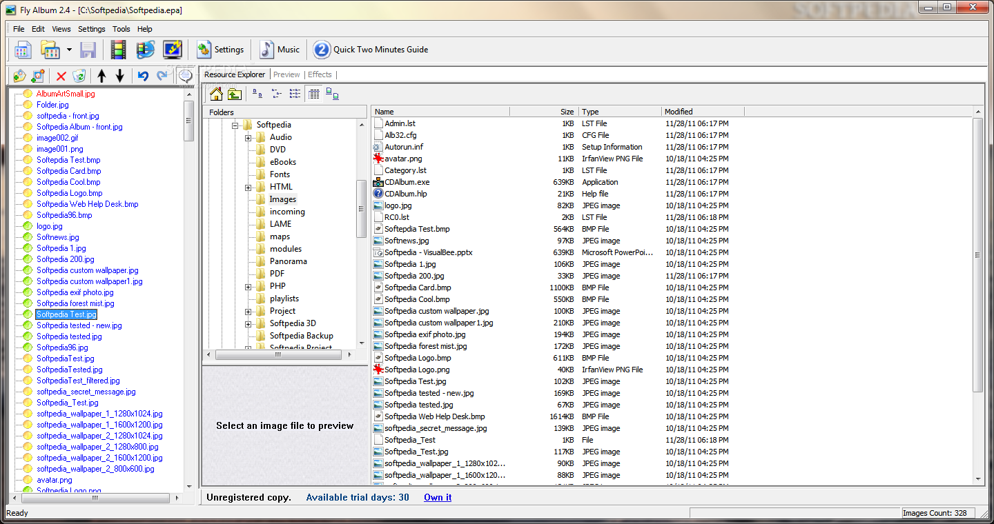
Task: Open the Music toolbar button
Action: coord(280,50)
